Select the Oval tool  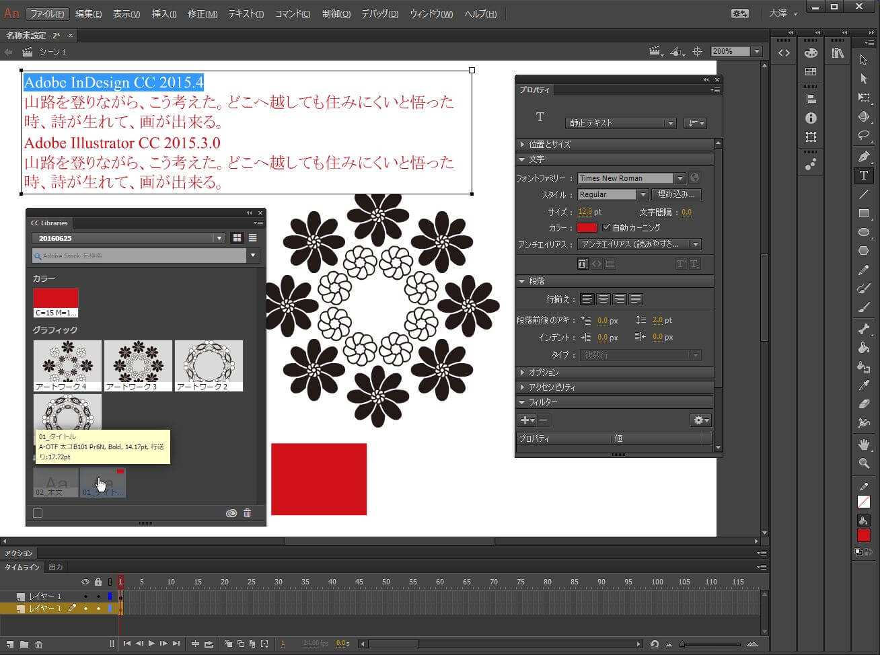point(864,232)
